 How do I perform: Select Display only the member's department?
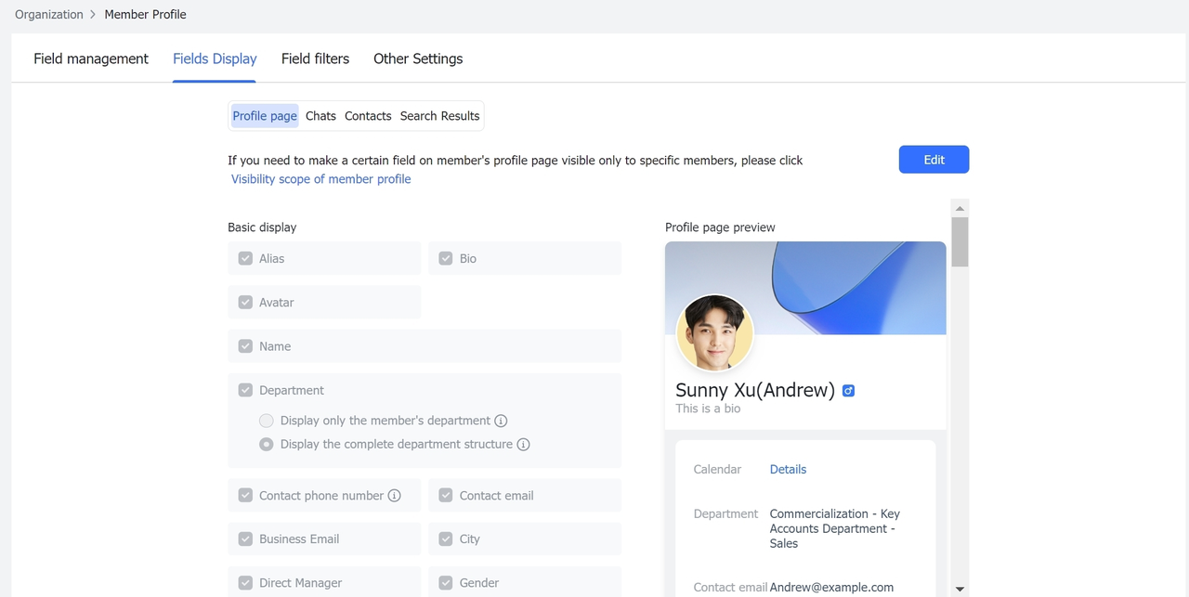pos(267,421)
